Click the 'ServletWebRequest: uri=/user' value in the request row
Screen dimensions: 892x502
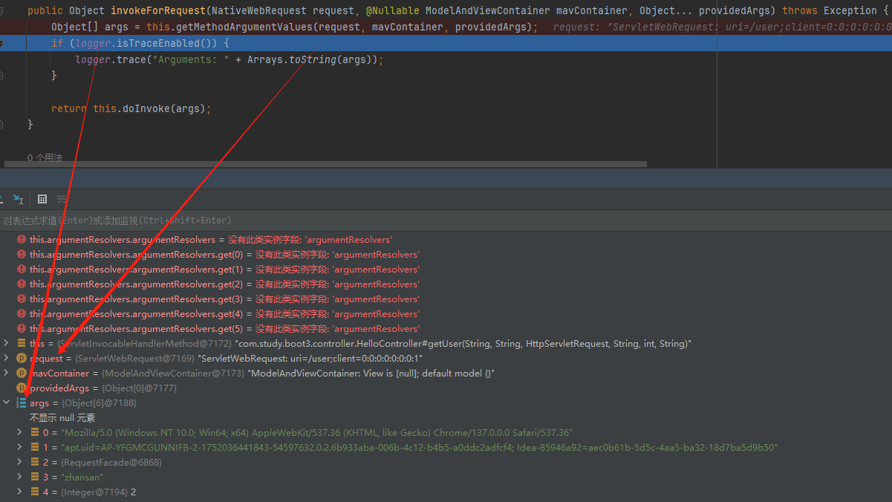click(310, 359)
